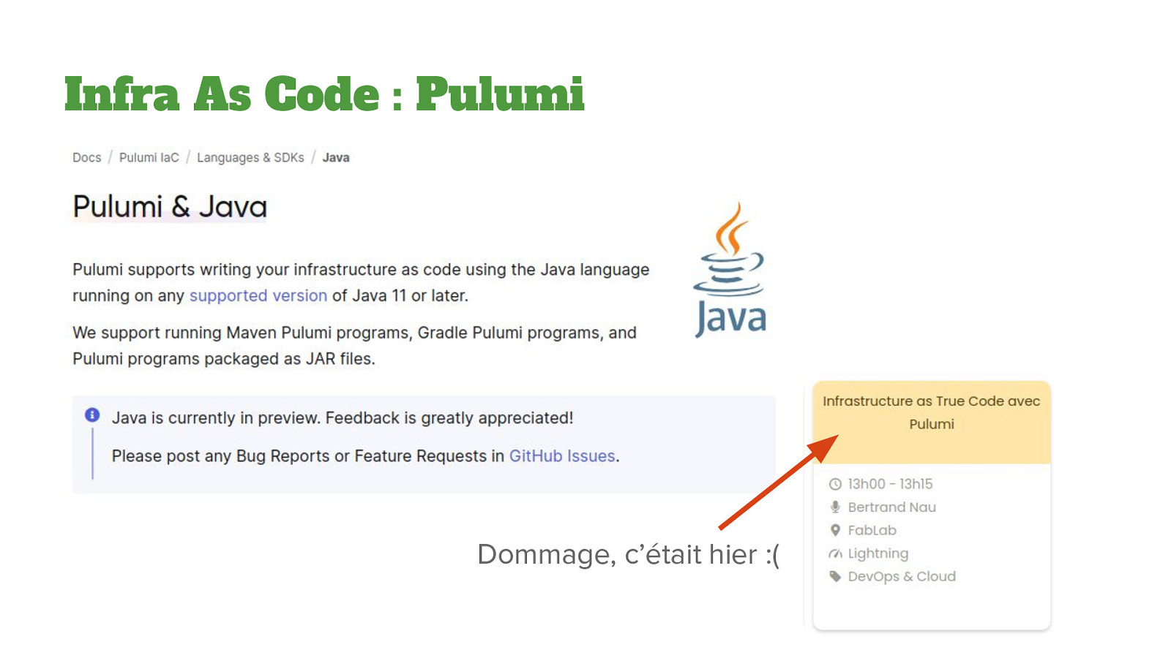1171x658 pixels.
Task: Click 'Java is currently in preview' notice text
Action: point(343,417)
